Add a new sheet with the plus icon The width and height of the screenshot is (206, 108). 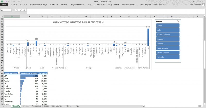(x=77, y=106)
